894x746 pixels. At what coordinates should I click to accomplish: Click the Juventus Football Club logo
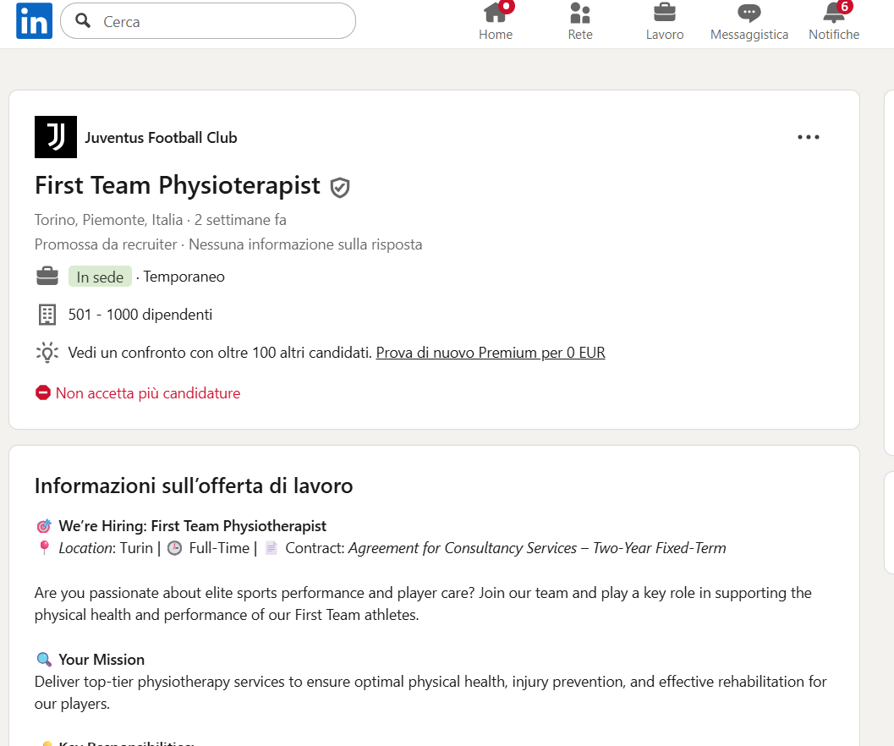55,137
